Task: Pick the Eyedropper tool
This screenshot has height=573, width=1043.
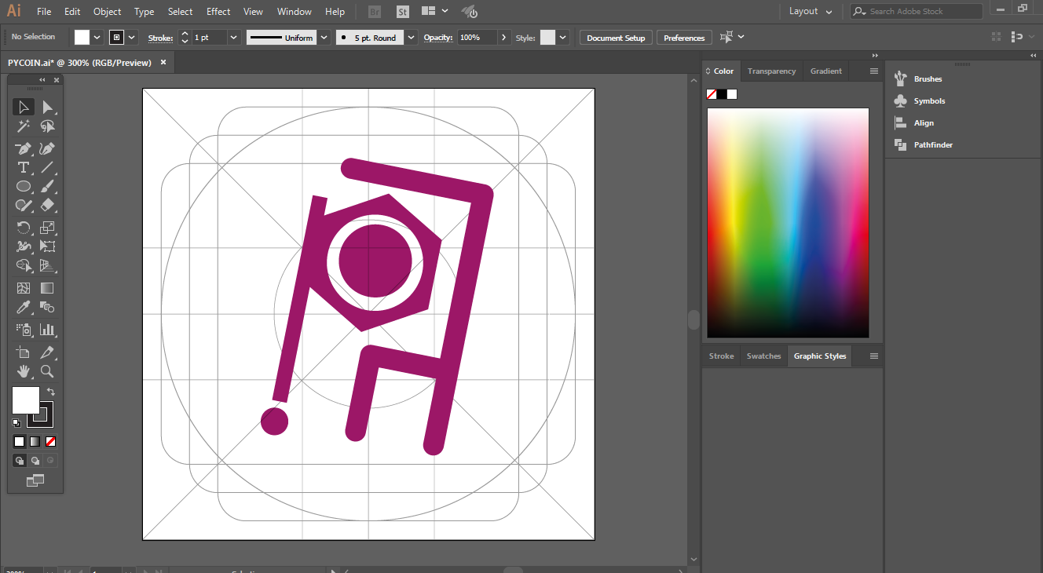Action: coord(24,308)
